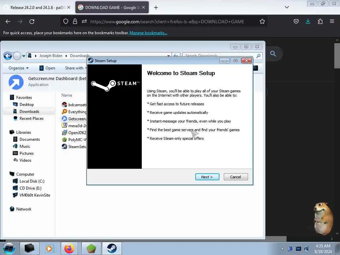Click Next in Steam Setup
The image size is (340, 255).
pyautogui.click(x=207, y=177)
